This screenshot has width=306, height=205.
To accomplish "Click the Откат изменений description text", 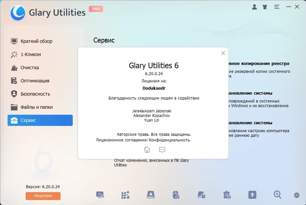I will (151, 162).
